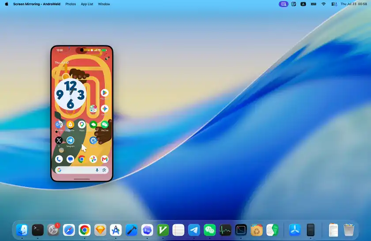Launch the X app on the phone
The width and height of the screenshot is (371, 241).
(59, 140)
